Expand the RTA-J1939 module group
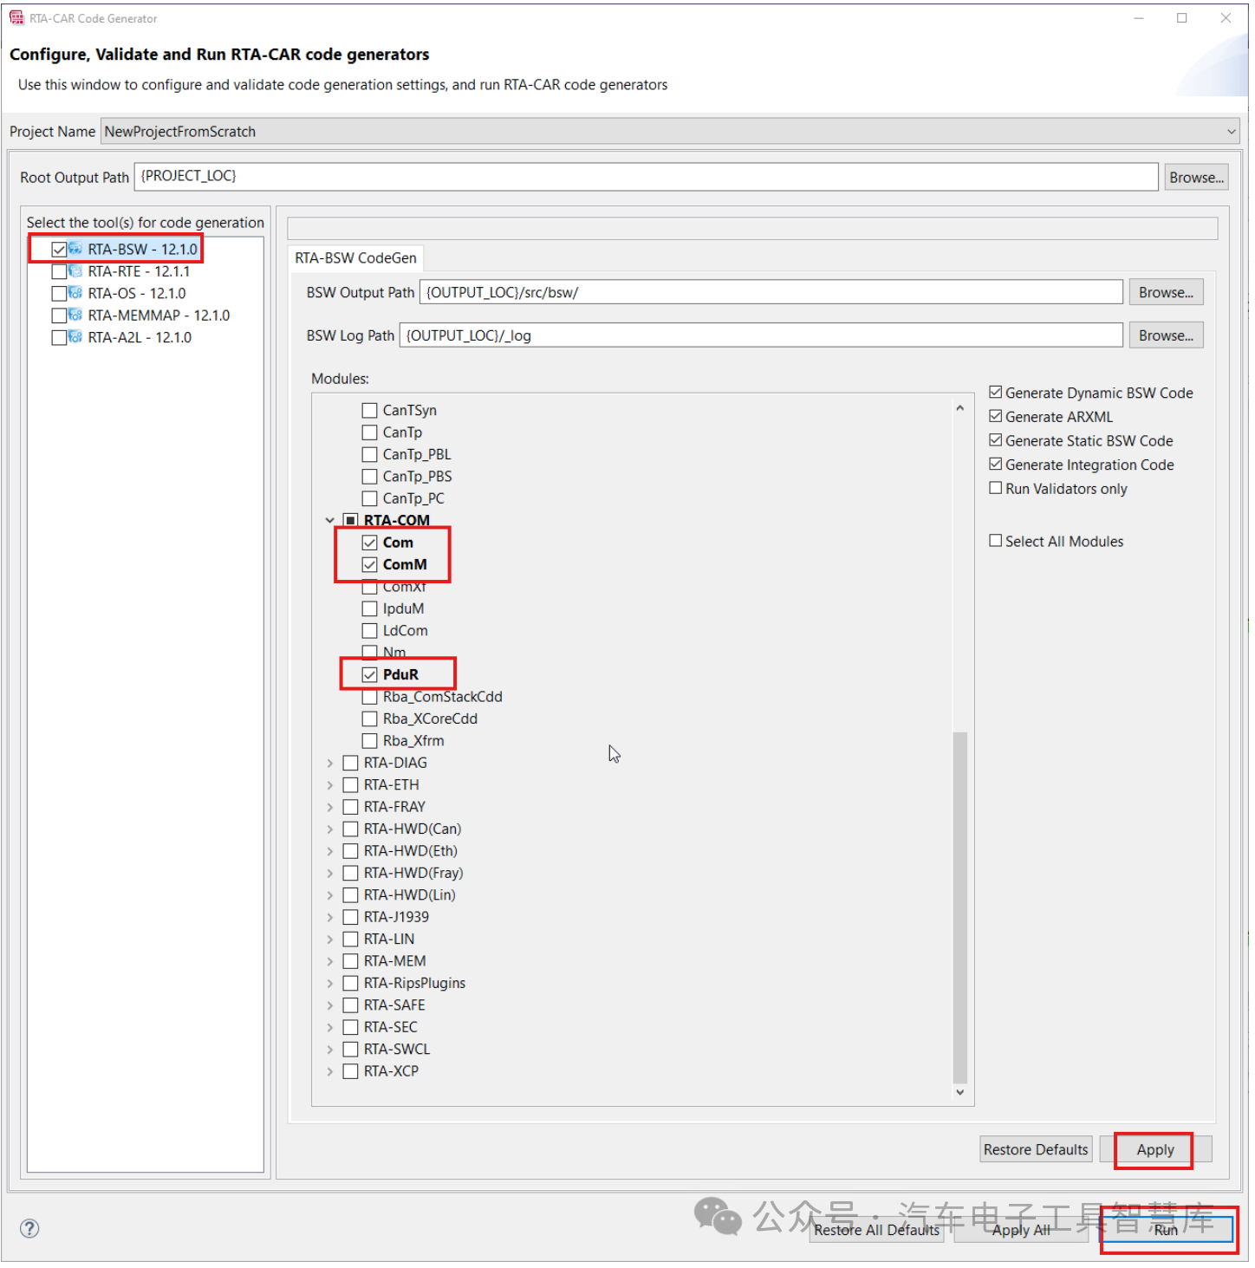 pyautogui.click(x=330, y=918)
